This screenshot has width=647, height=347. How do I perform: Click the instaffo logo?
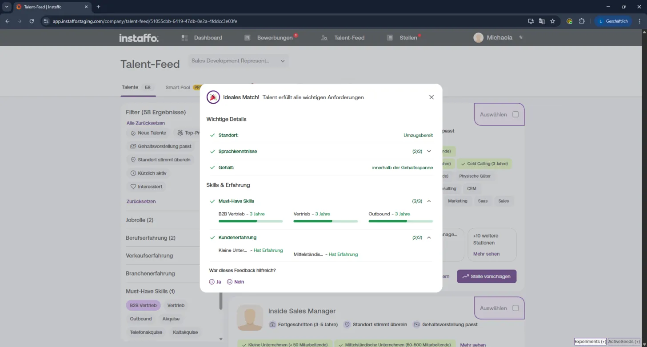click(139, 38)
